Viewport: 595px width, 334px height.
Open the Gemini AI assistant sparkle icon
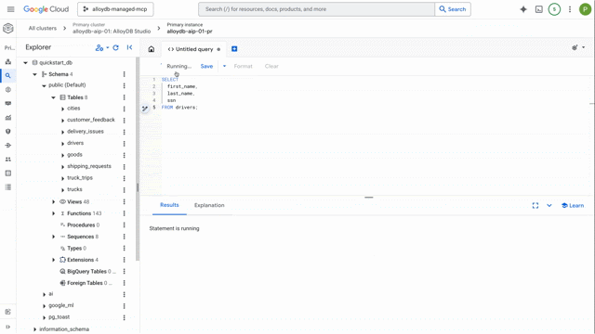coord(523,9)
